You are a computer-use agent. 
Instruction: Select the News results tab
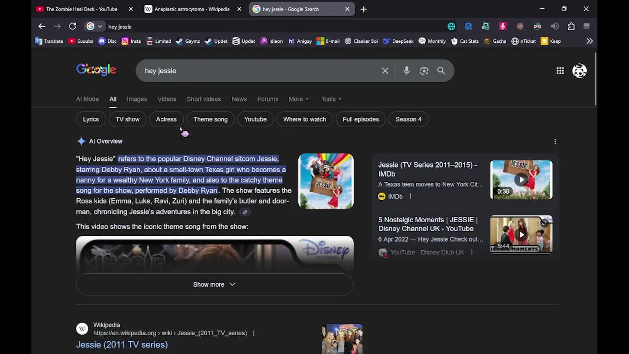point(239,99)
